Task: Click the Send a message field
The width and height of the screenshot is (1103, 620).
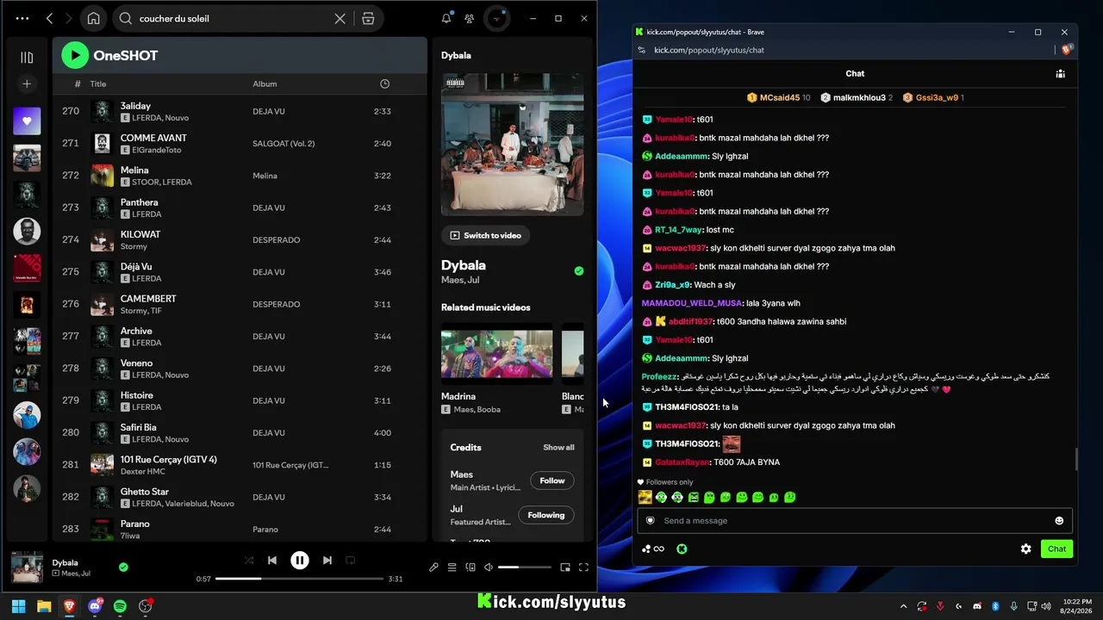Action: pyautogui.click(x=855, y=520)
